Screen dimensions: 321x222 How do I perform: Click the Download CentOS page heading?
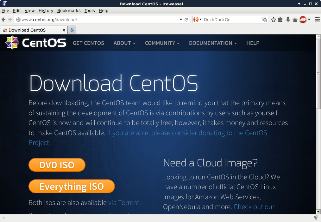114,83
